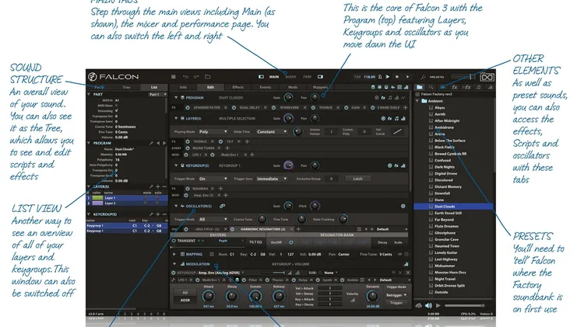The image size is (584, 327).
Task: Click the open-folder icon beside redo
Action: (x=208, y=77)
